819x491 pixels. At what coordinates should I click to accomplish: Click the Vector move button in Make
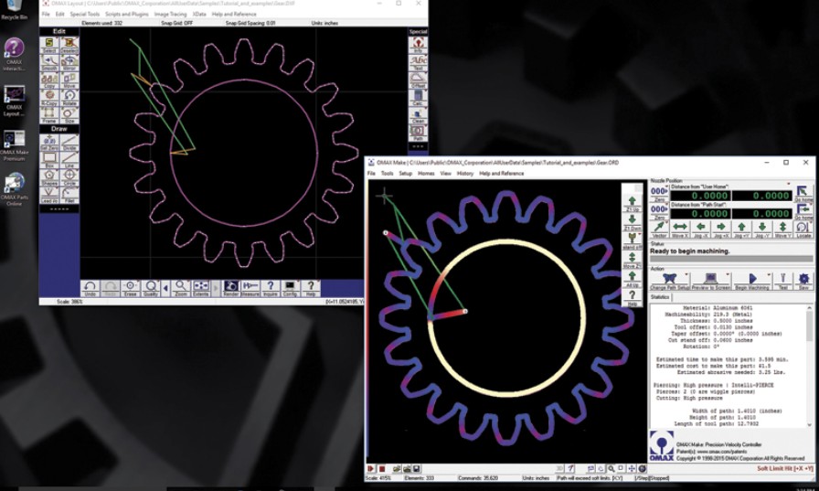click(660, 229)
